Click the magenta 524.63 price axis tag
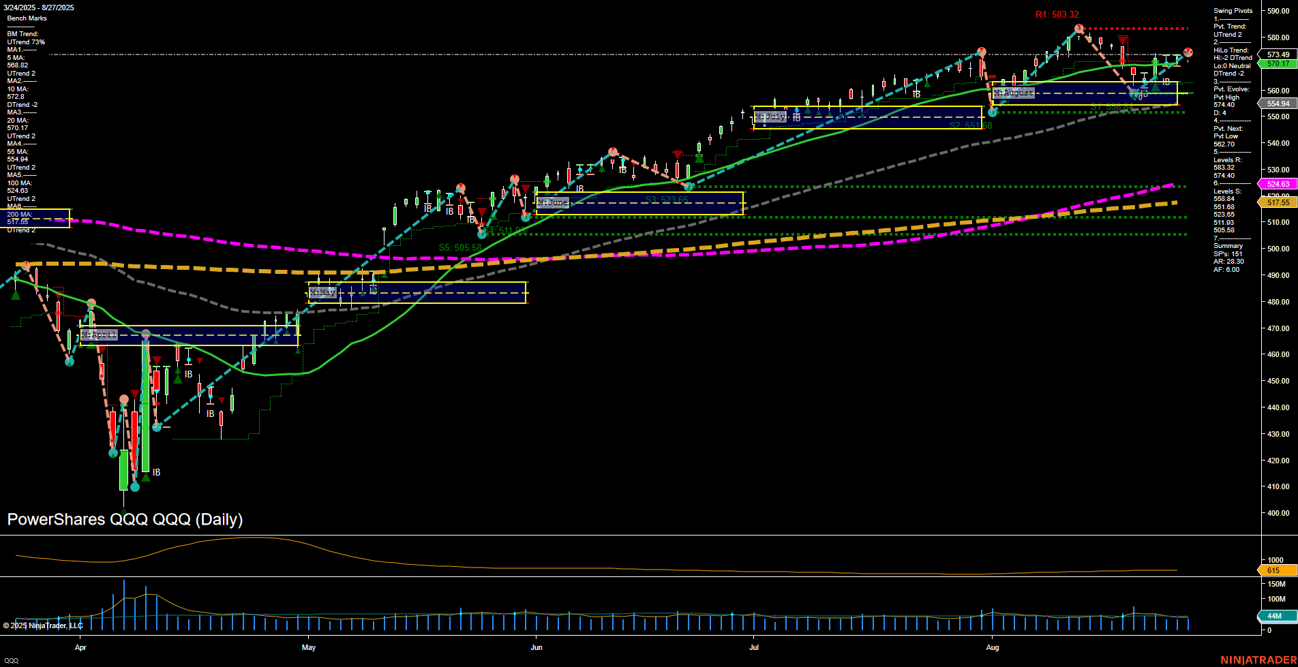Screen dimensions: 1298x667 coord(1278,184)
